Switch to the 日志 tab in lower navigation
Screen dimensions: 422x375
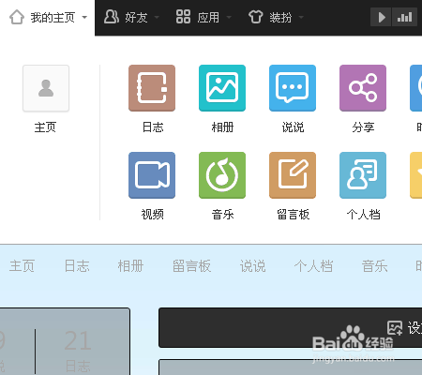click(77, 266)
